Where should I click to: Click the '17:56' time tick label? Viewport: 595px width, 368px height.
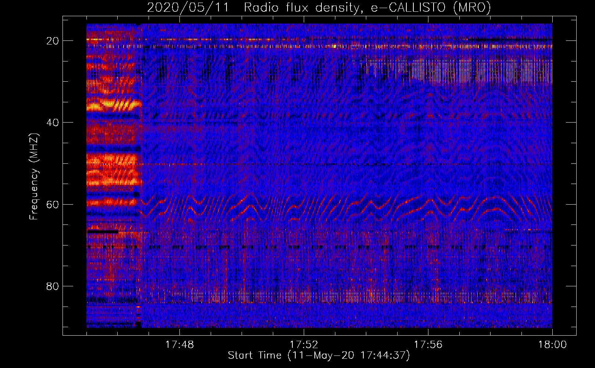click(428, 344)
